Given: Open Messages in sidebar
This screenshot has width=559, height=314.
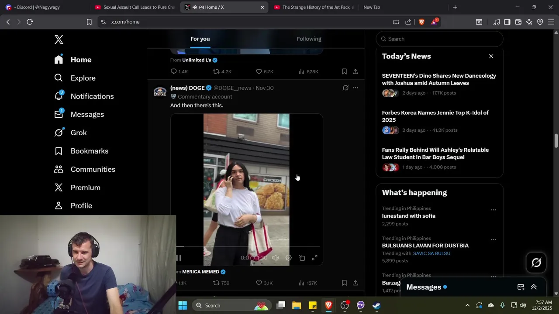Looking at the screenshot, I should 79,114.
